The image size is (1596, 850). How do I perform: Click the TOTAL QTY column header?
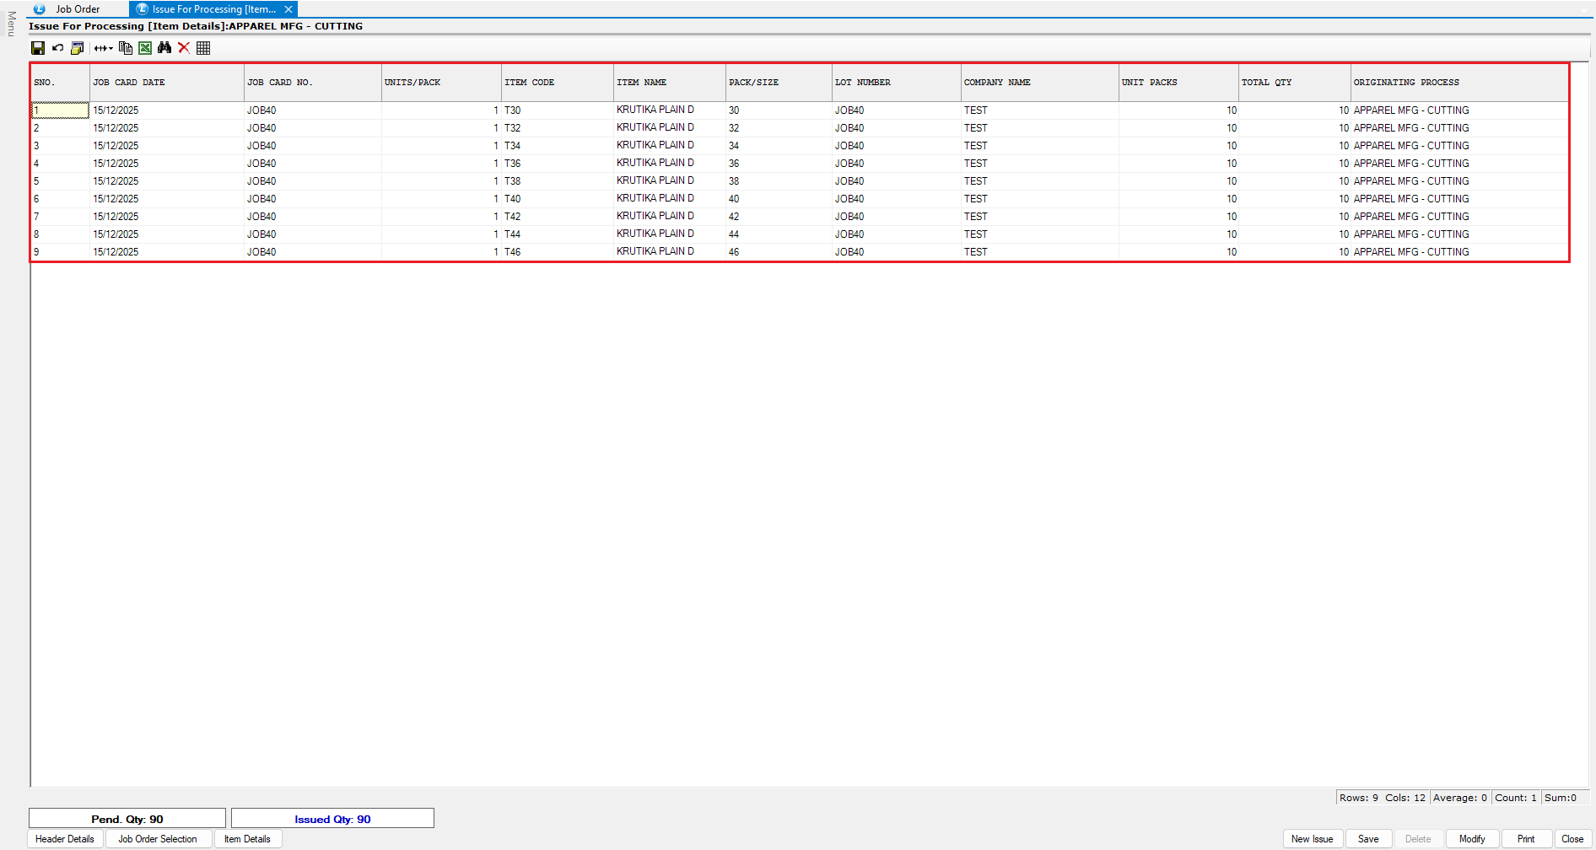point(1266,83)
